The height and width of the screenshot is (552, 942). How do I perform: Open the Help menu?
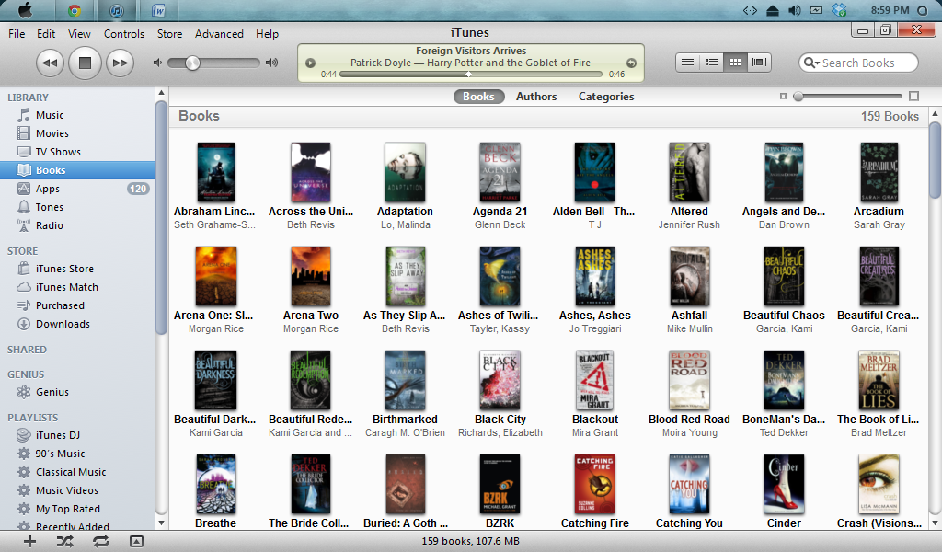coord(268,34)
